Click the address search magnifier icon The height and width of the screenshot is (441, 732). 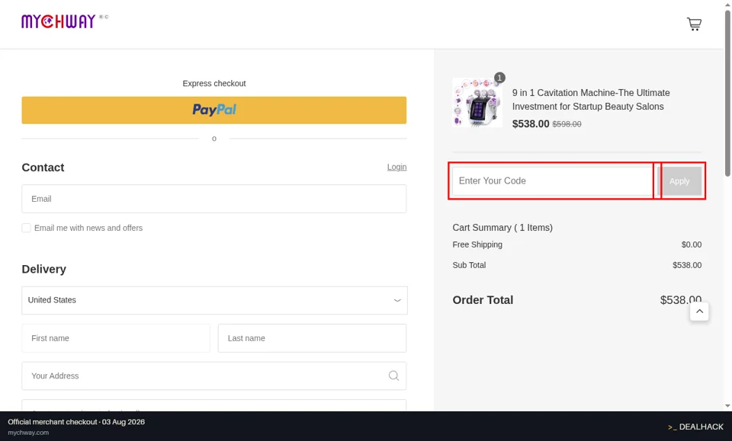tap(393, 375)
